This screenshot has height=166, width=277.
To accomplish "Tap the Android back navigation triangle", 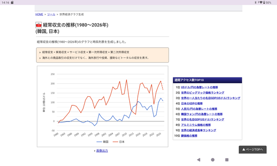I will click(199, 160).
